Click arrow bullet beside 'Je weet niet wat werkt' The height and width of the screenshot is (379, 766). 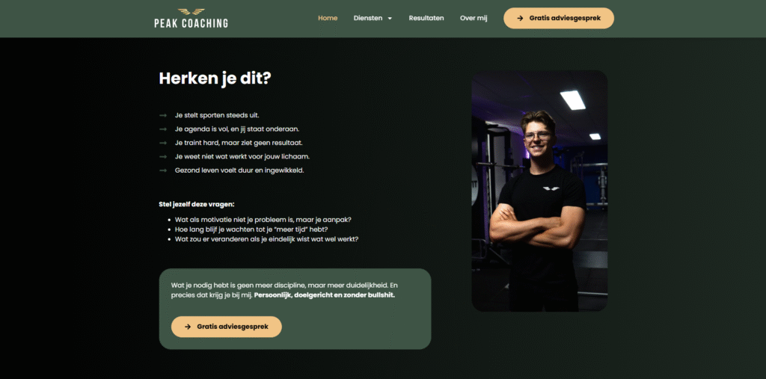tap(163, 157)
